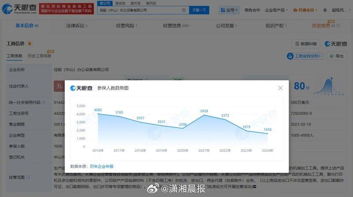Open the 经营风险 tab
The width and height of the screenshot is (353, 197).
pos(126,26)
